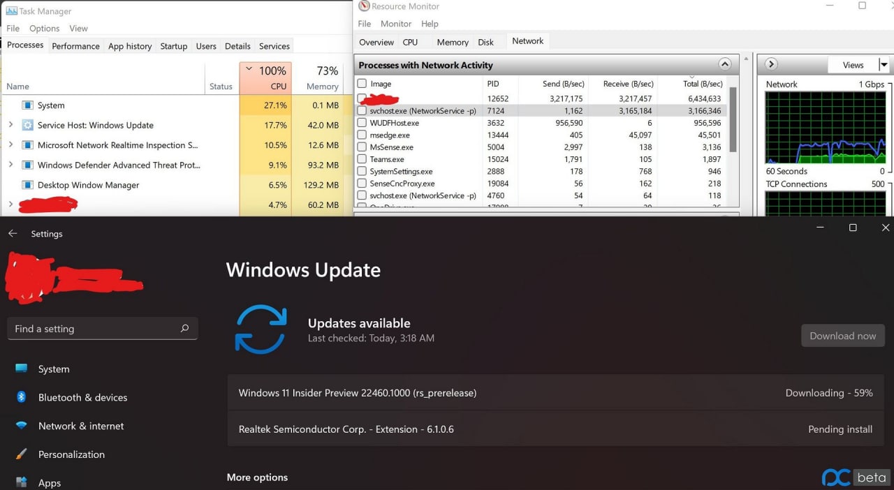Click the Microsoft Network Realtime Inspection process icon
The height and width of the screenshot is (490, 894).
coord(27,145)
